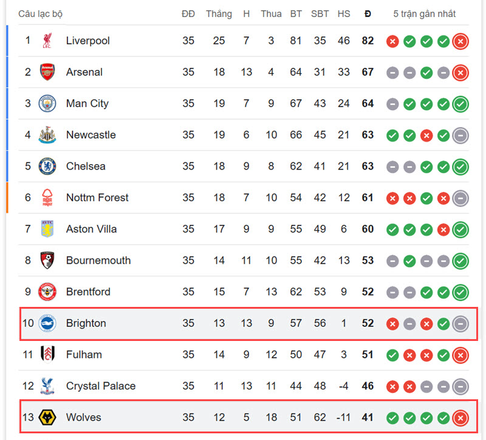Click the Câu lạc bộ column header
The height and width of the screenshot is (440, 486).
pos(40,14)
